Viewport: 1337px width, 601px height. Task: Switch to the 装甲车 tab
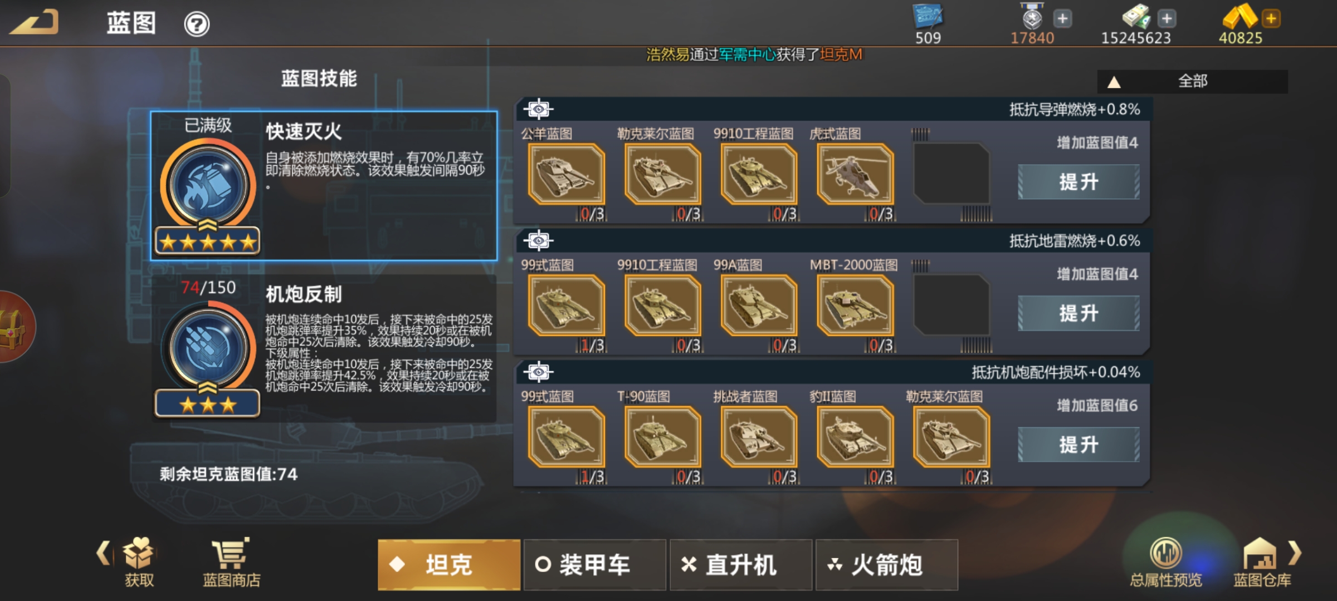point(594,564)
